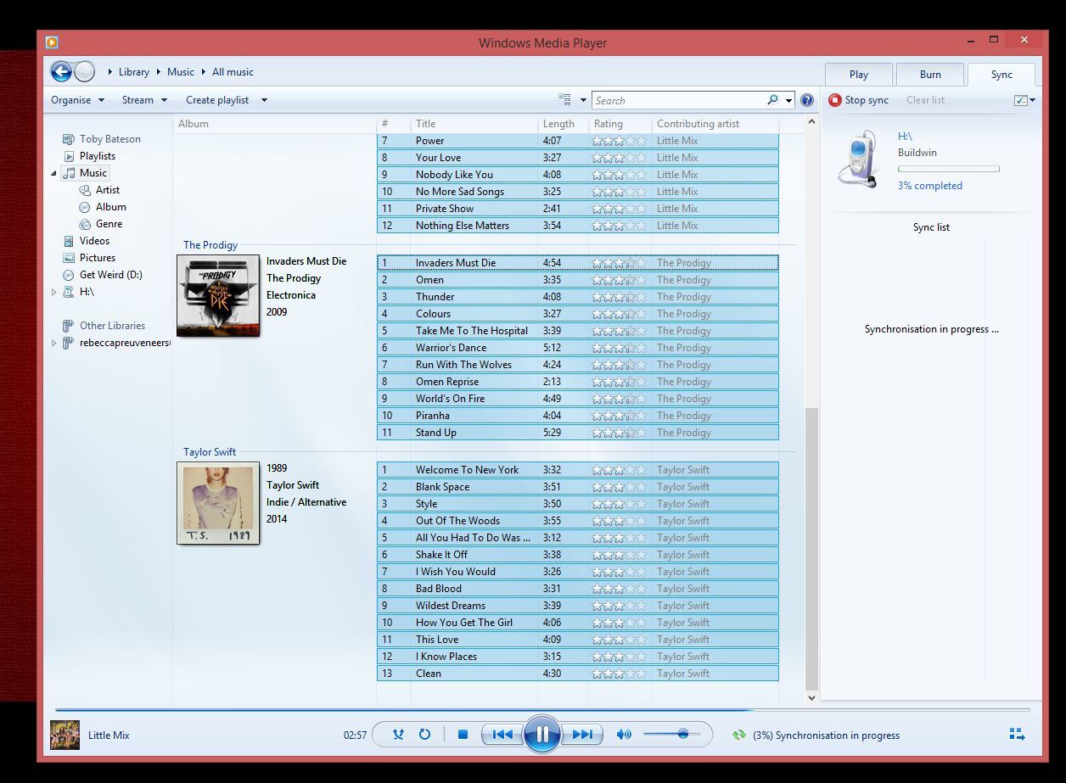Click the search magnifier icon

coord(772,100)
